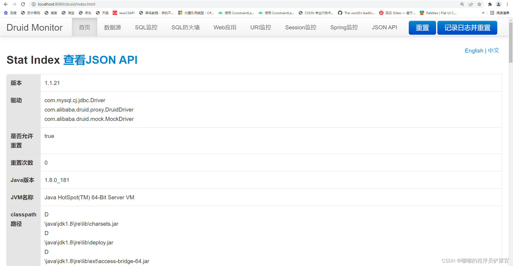Open the 京东 bookmark

coord(85,13)
